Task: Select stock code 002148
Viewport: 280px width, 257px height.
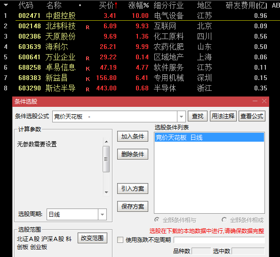Action: click(30, 26)
